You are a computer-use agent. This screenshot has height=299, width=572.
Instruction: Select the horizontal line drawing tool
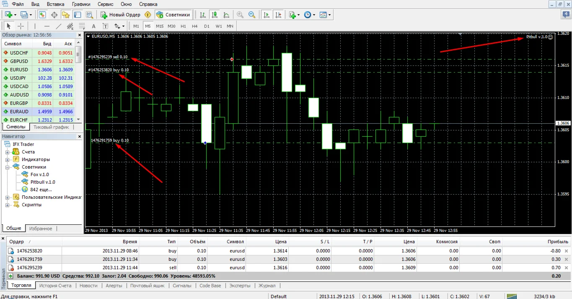pyautogui.click(x=47, y=26)
